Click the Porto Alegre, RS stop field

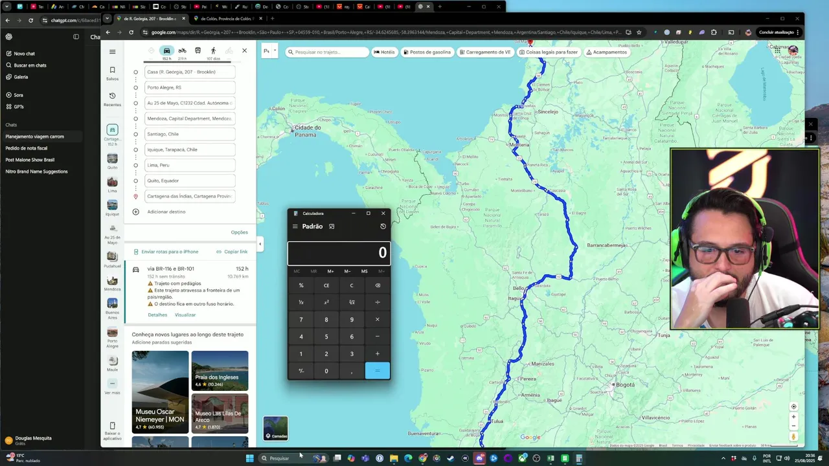[x=190, y=87]
